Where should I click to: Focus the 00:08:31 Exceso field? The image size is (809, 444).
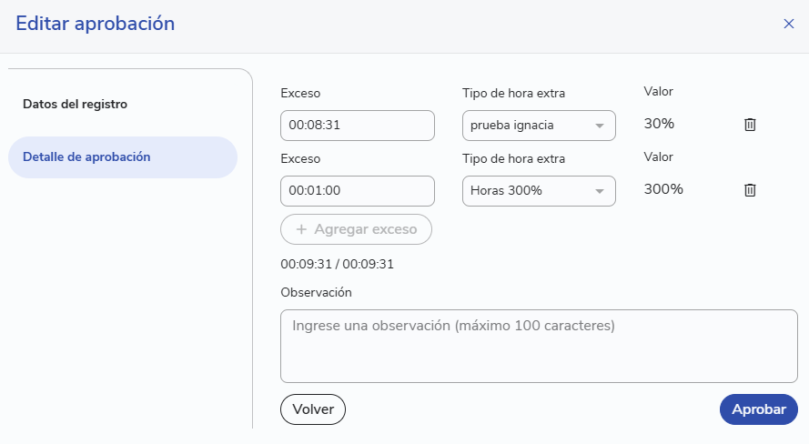(x=358, y=126)
